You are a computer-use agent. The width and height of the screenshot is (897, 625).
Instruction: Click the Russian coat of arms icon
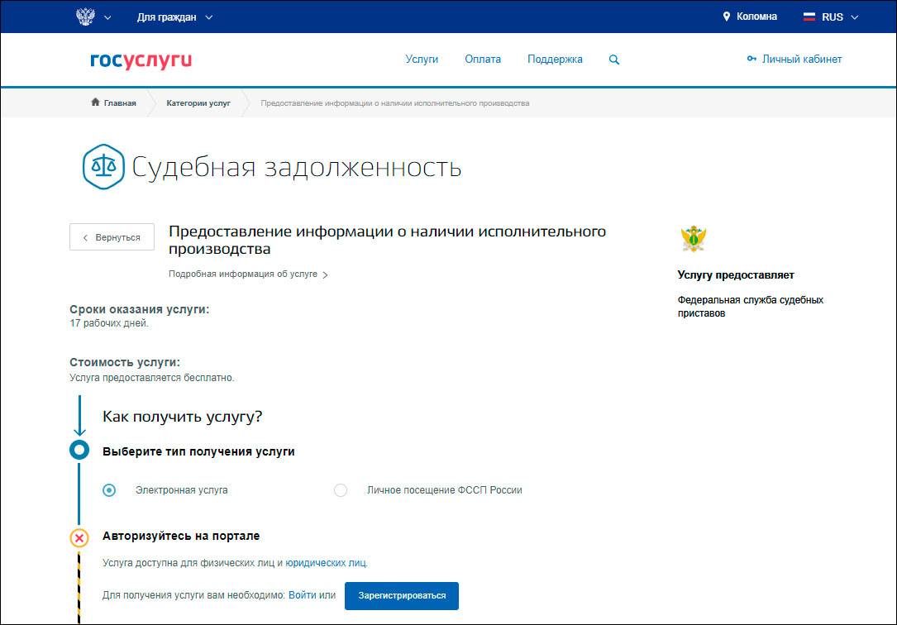coord(85,17)
